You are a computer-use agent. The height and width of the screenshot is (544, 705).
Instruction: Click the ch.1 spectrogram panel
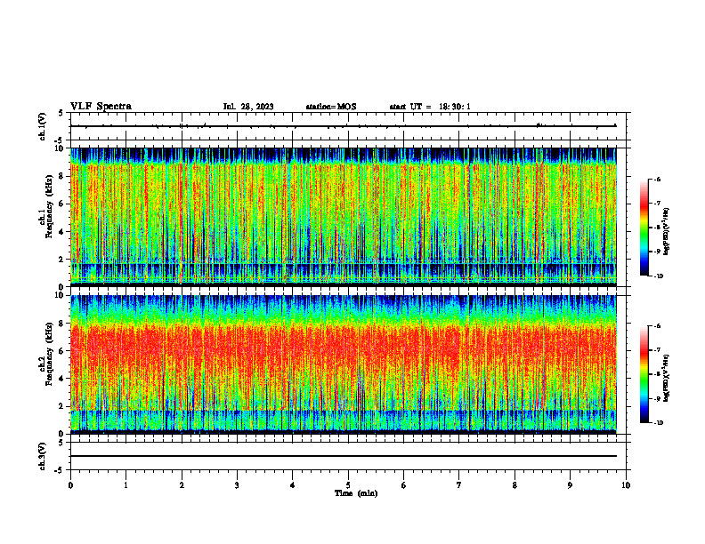[344, 217]
